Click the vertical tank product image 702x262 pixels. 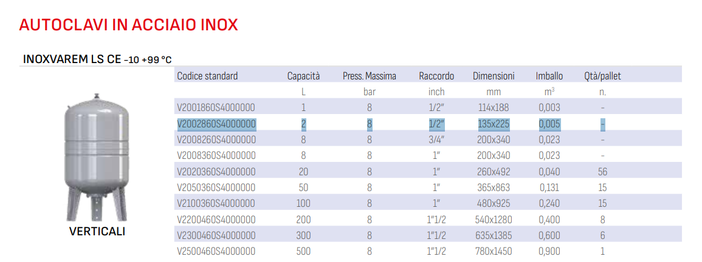[x=97, y=158]
